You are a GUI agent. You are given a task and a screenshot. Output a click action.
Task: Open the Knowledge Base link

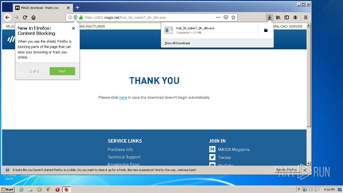[x=124, y=164]
